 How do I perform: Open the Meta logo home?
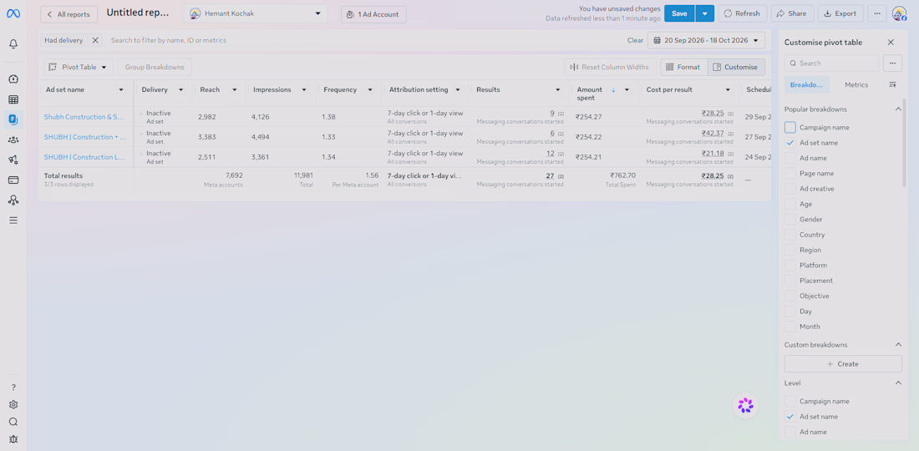click(x=13, y=13)
